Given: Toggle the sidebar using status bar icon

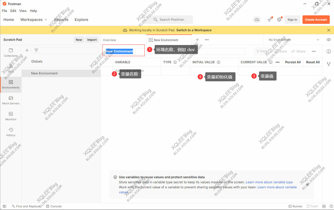Looking at the screenshot, I should coord(5,206).
